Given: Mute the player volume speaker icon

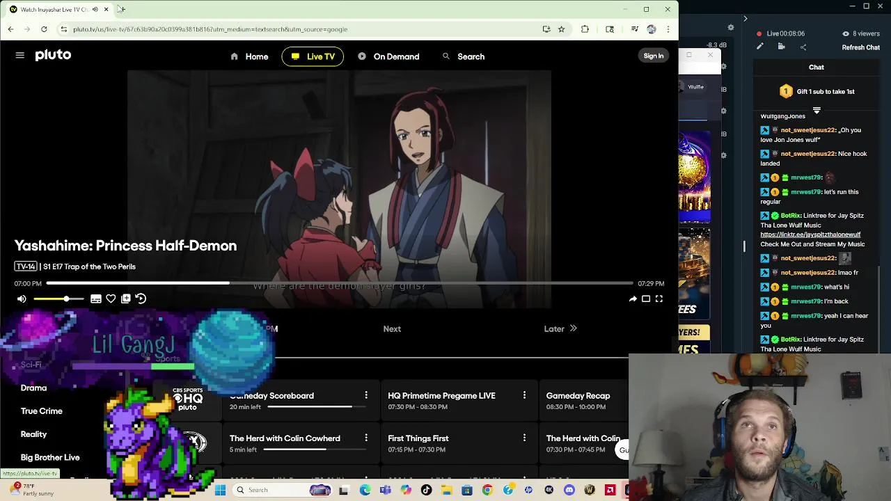Looking at the screenshot, I should pos(22,299).
